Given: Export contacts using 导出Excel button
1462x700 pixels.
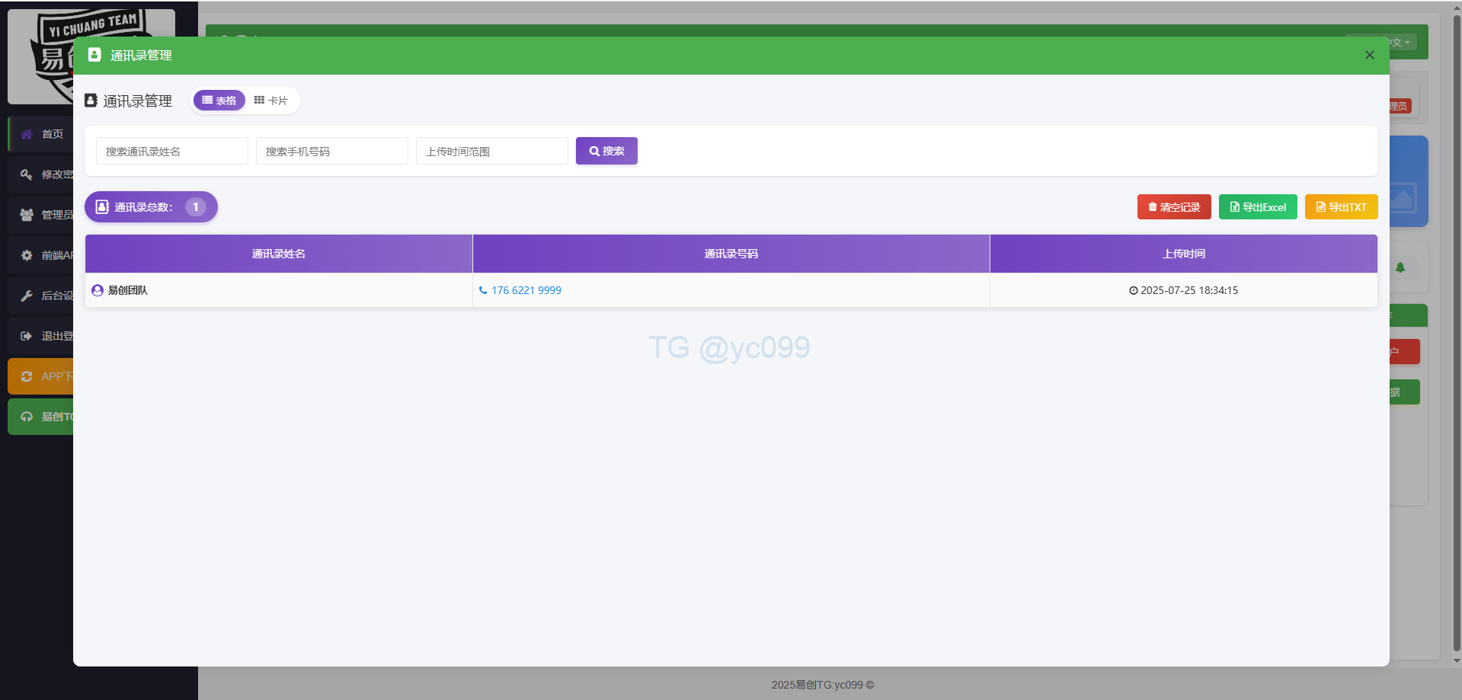Looking at the screenshot, I should pyautogui.click(x=1257, y=207).
